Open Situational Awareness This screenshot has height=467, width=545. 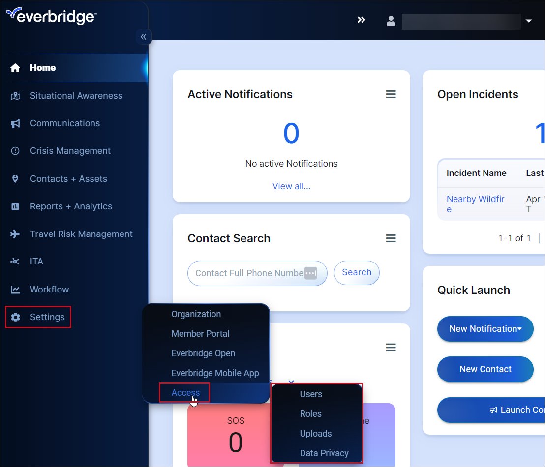click(x=76, y=96)
